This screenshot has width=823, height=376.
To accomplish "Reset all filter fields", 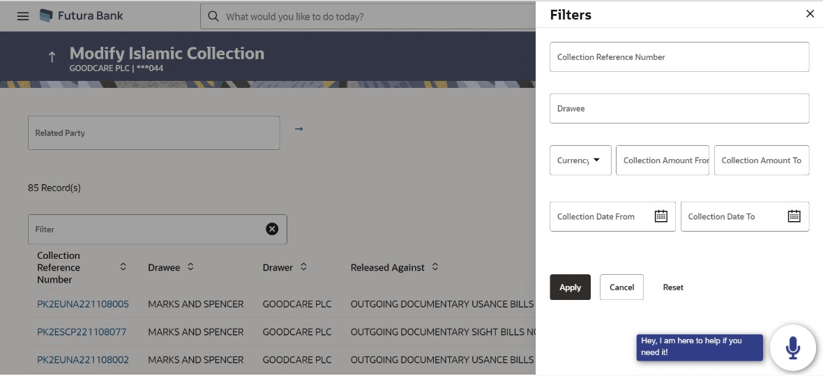I will coord(673,287).
